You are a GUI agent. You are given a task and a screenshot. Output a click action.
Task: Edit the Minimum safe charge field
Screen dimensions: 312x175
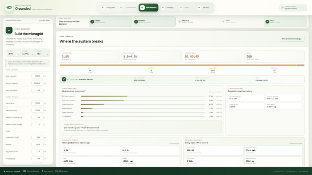(38, 124)
